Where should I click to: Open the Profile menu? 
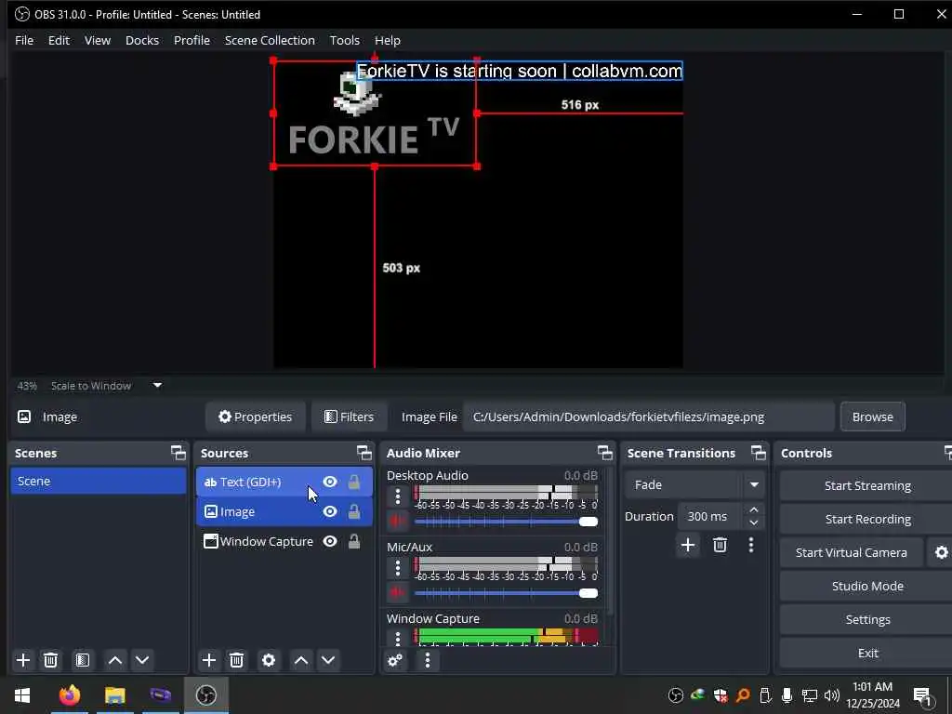192,40
